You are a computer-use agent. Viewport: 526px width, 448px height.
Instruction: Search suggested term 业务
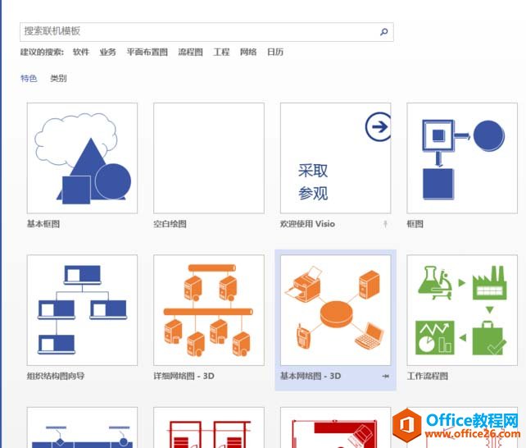[x=107, y=52]
